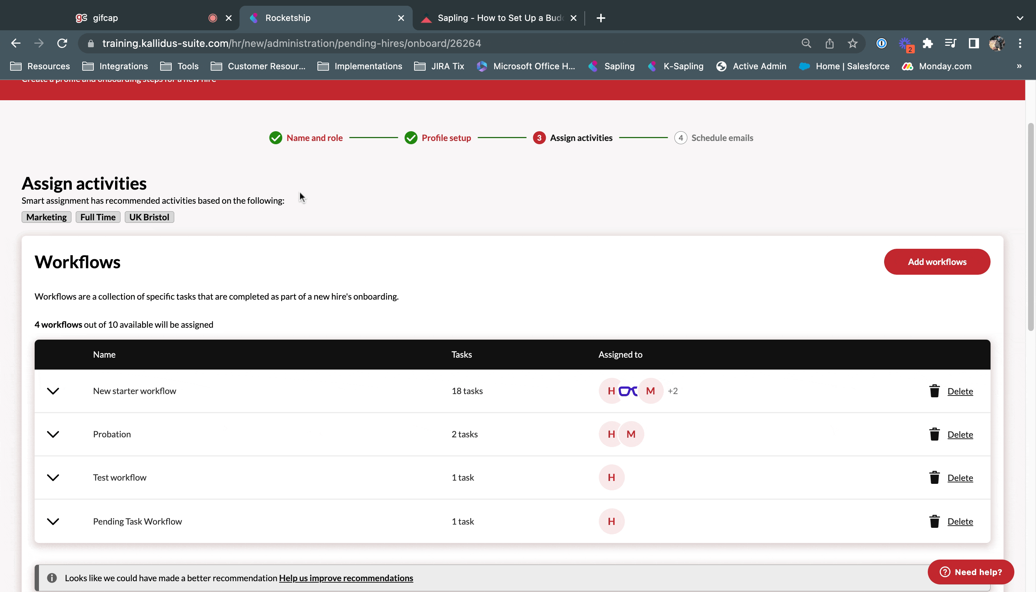This screenshot has height=592, width=1036.
Task: Click the share page icon in address bar
Action: (829, 43)
